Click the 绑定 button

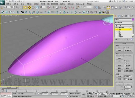point(120,51)
